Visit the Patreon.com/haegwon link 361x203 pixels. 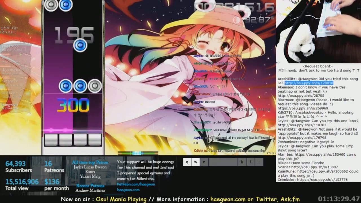tap(136, 184)
